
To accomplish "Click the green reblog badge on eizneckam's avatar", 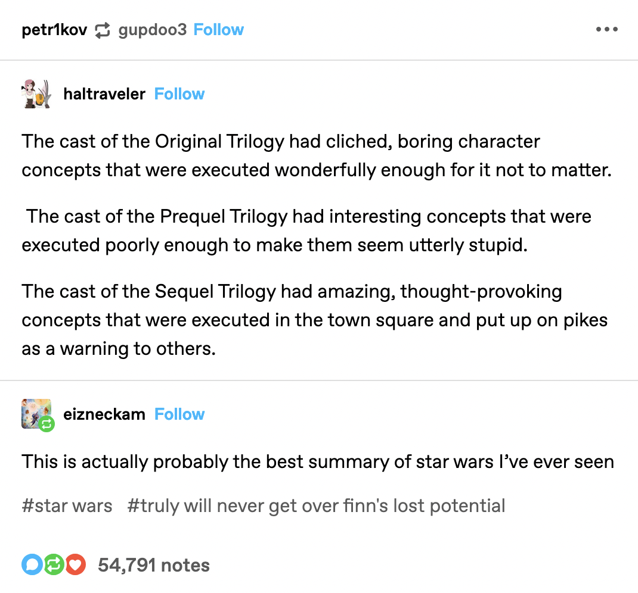I will (47, 424).
